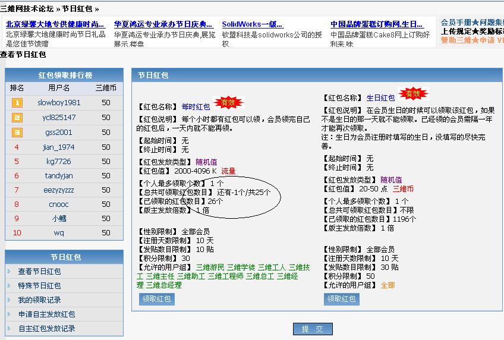Viewport: 504px width, 340px height.
Task: Open ad link 中国品牌蛋糕订购网
Action: pyautogui.click(x=377, y=24)
